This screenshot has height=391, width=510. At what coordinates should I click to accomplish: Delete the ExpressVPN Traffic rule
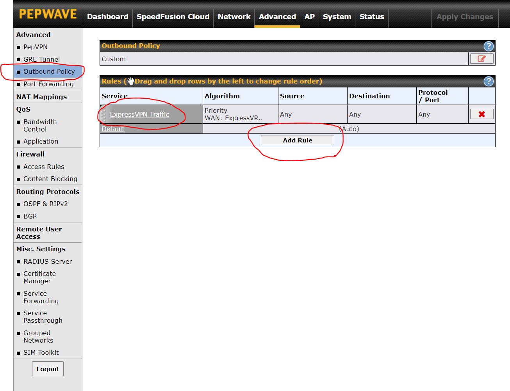coord(481,114)
